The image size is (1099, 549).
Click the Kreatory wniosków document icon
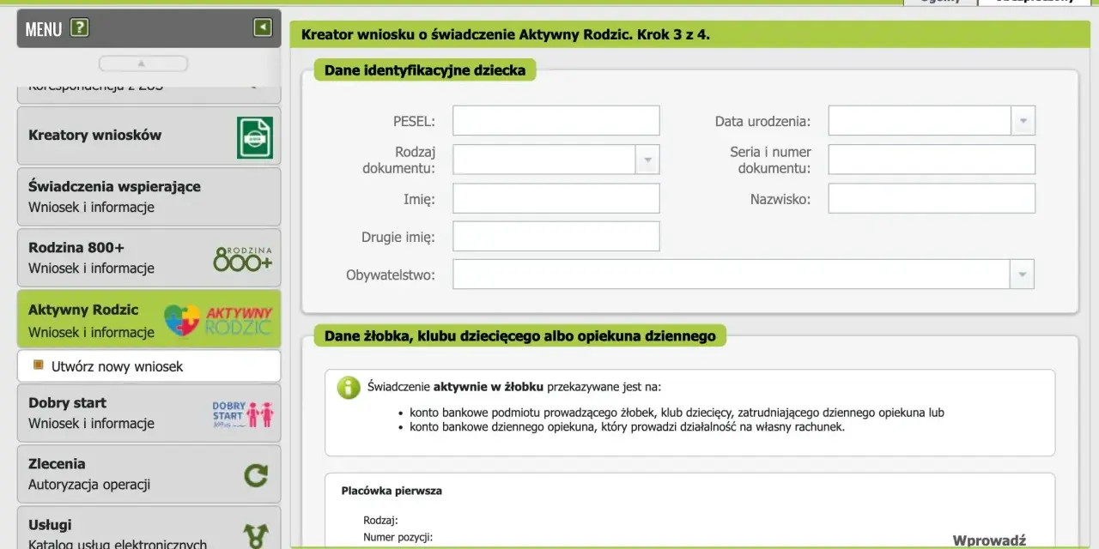click(255, 137)
